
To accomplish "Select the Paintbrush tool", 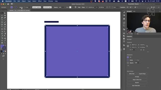I will point(5,22).
